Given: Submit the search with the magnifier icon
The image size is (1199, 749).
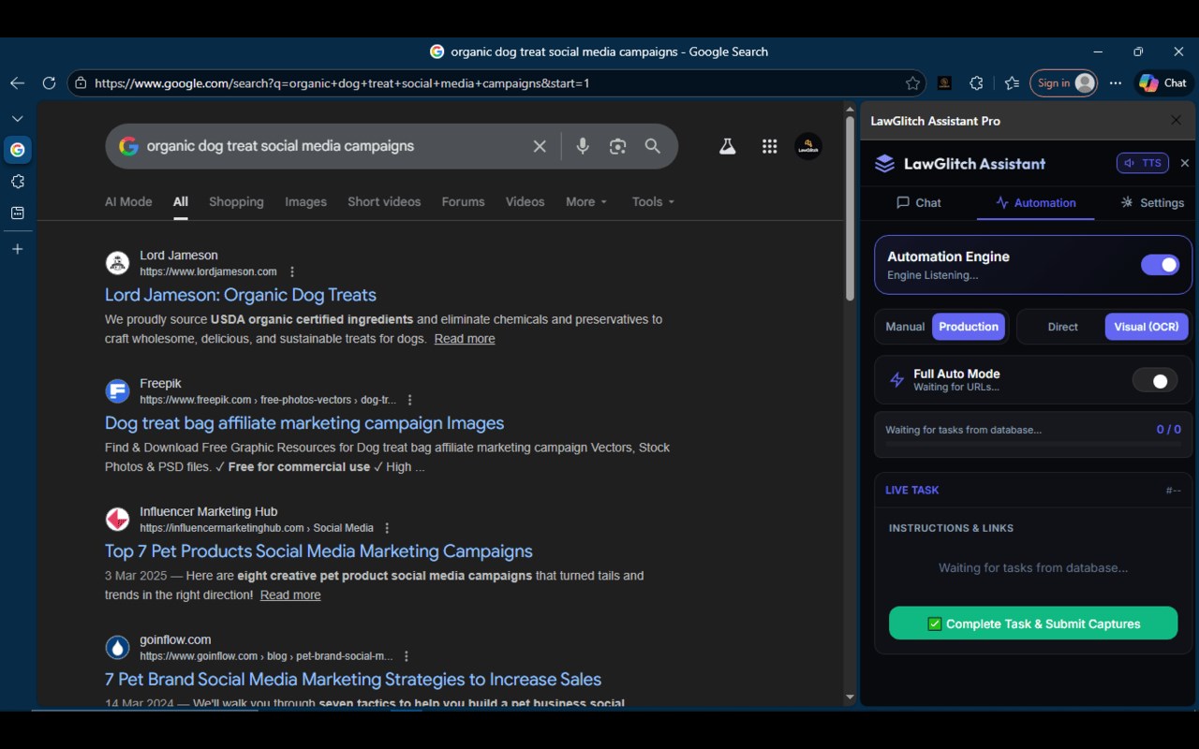Looking at the screenshot, I should click(x=653, y=146).
